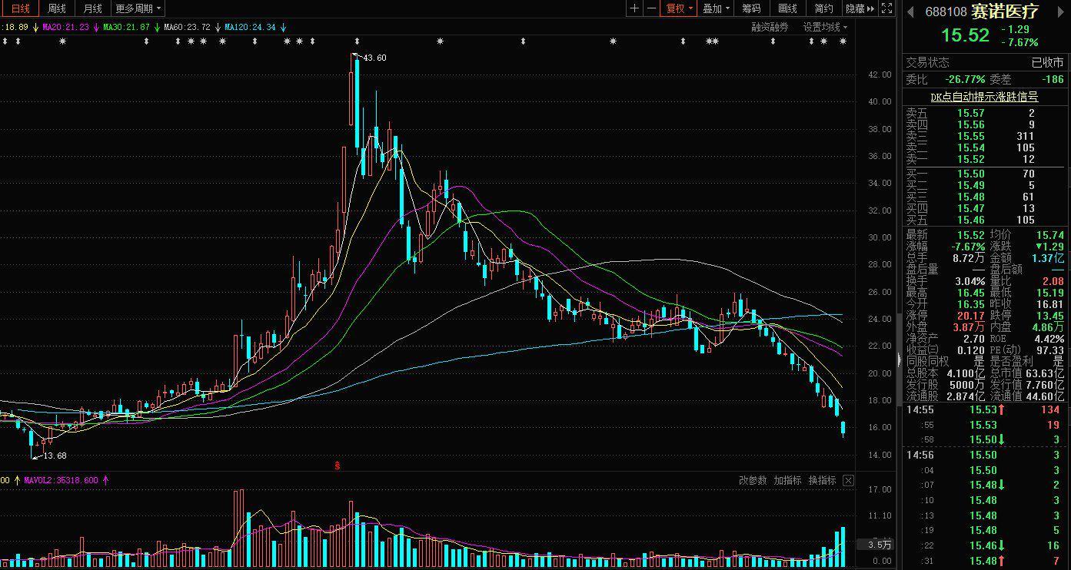Image resolution: width=1071 pixels, height=570 pixels.
Task: Toggle 画线 drawing tools
Action: [787, 8]
